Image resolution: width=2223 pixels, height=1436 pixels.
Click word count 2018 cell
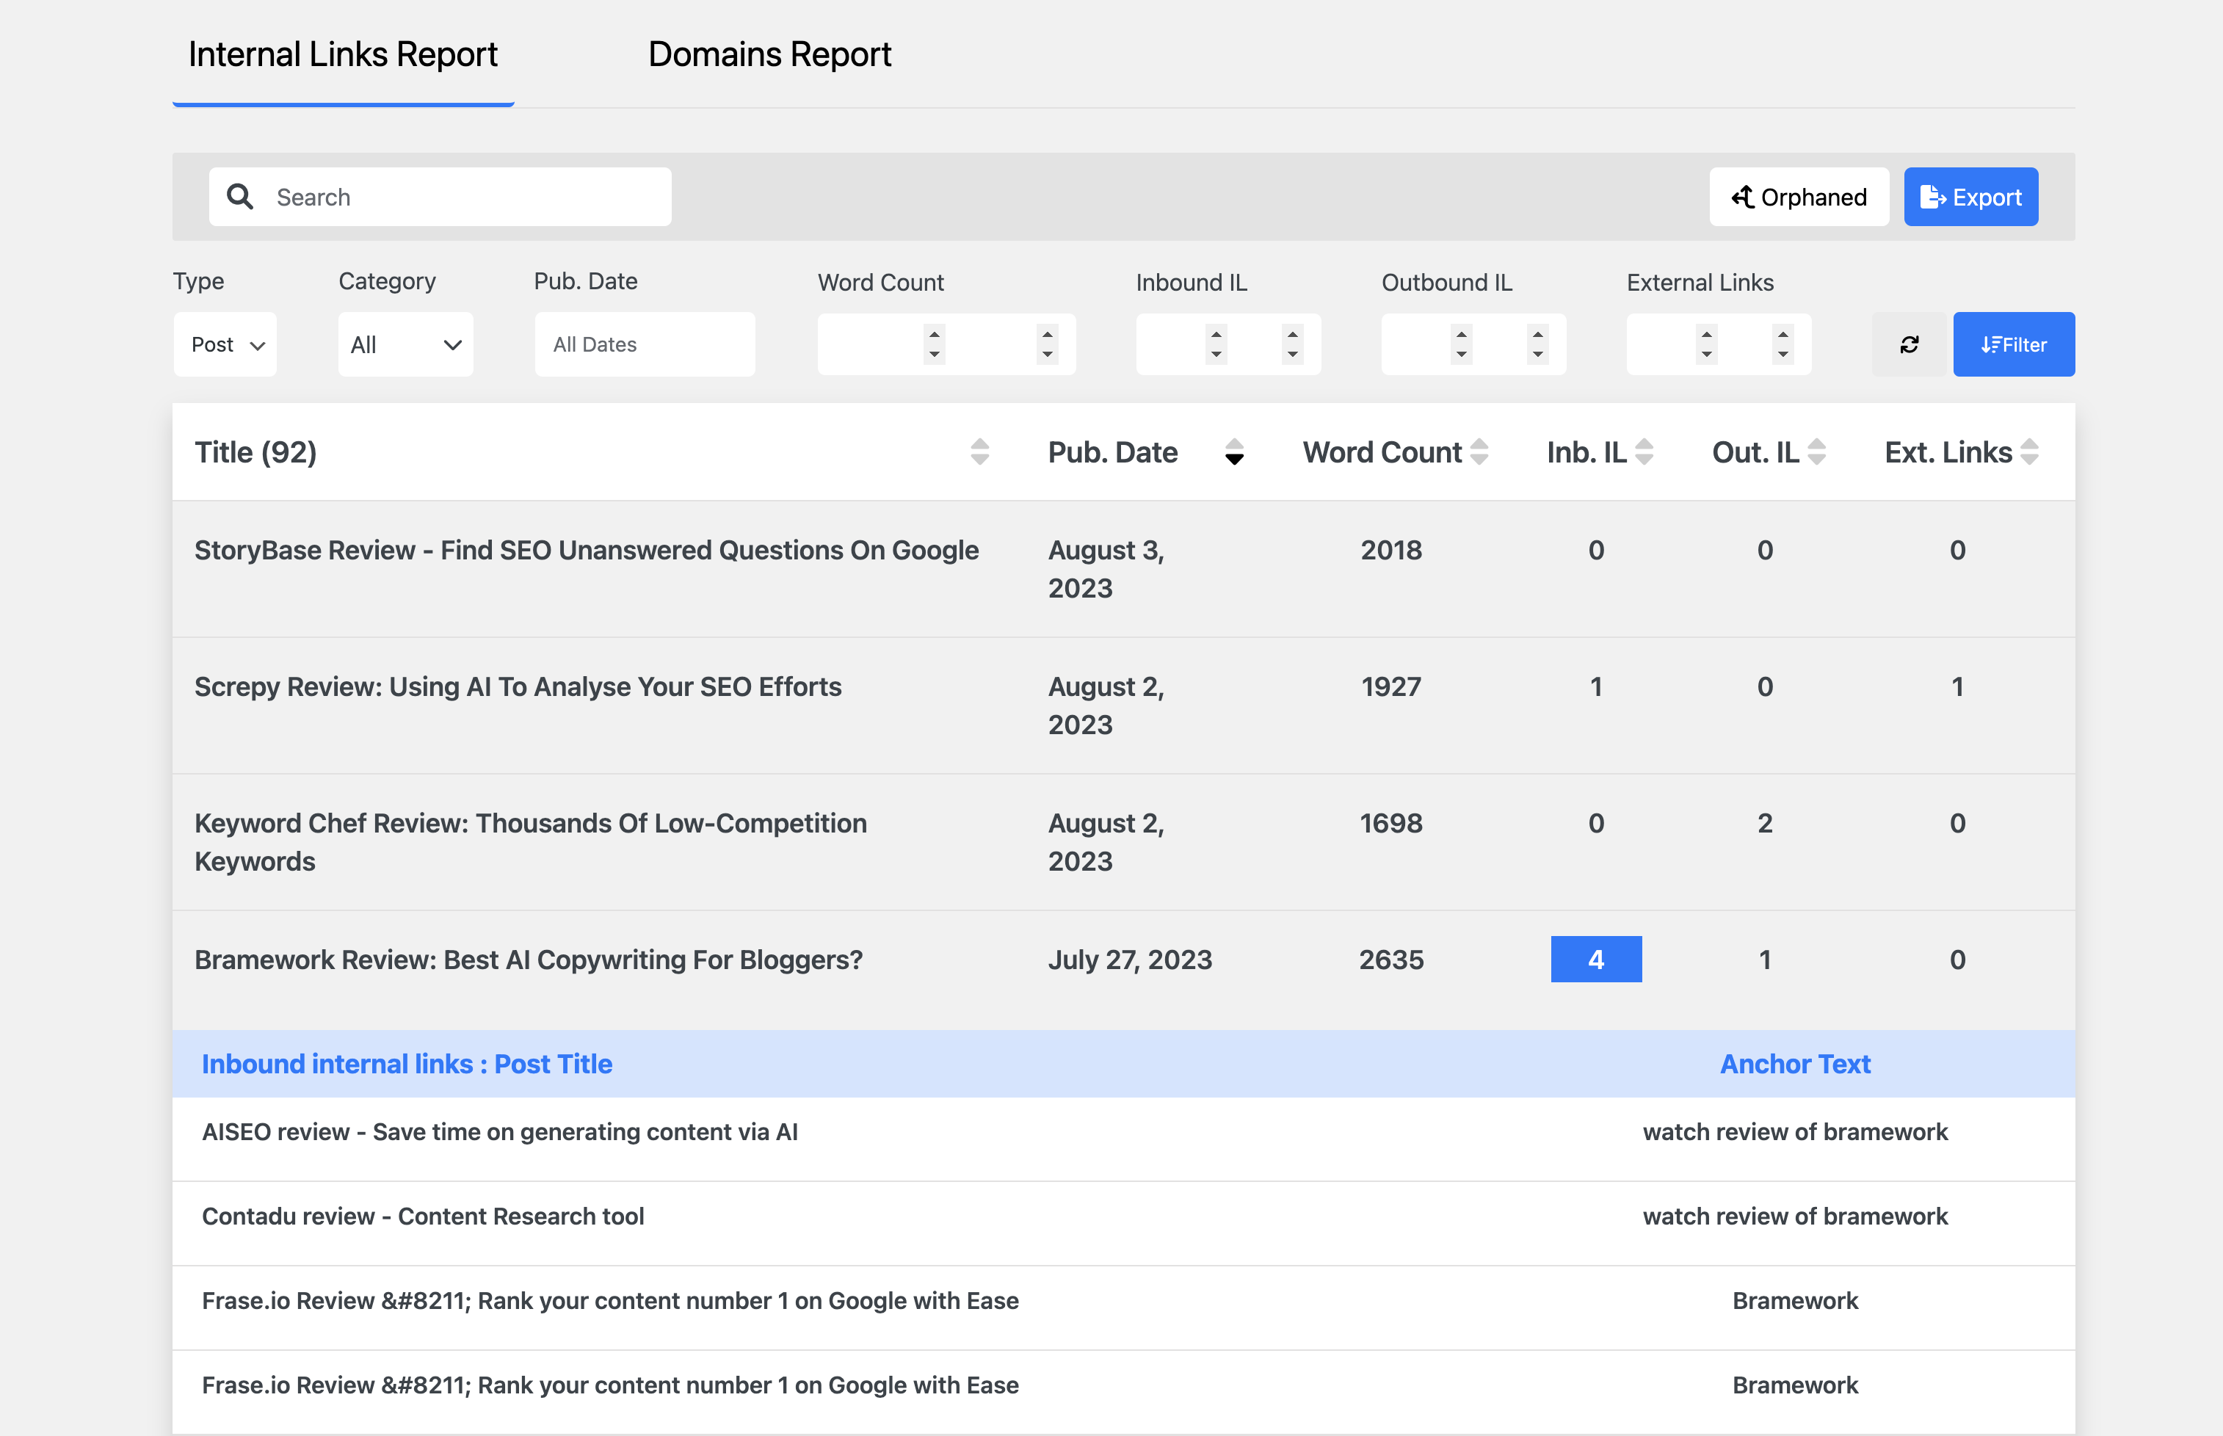(1391, 550)
